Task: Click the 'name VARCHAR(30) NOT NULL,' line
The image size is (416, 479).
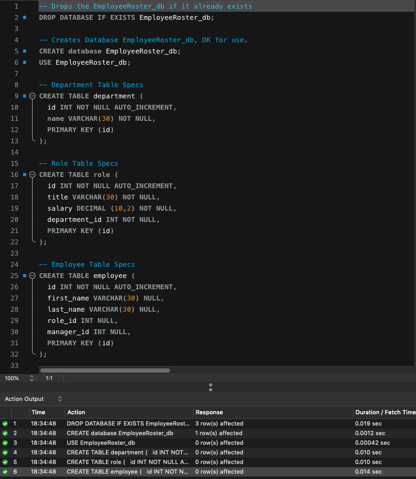Action: pos(101,119)
